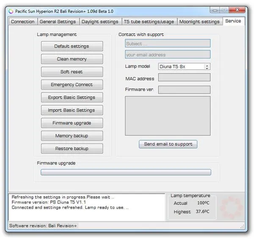
Task: Click the 'Refreshing the settings in progress' log line
Action: tap(63, 197)
